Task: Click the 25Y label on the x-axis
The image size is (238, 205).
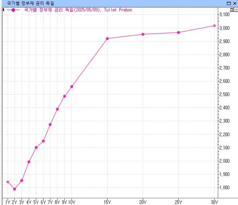Action: (178, 202)
